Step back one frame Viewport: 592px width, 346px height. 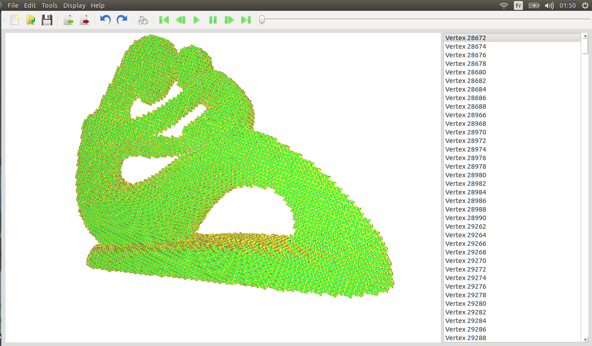[x=180, y=20]
